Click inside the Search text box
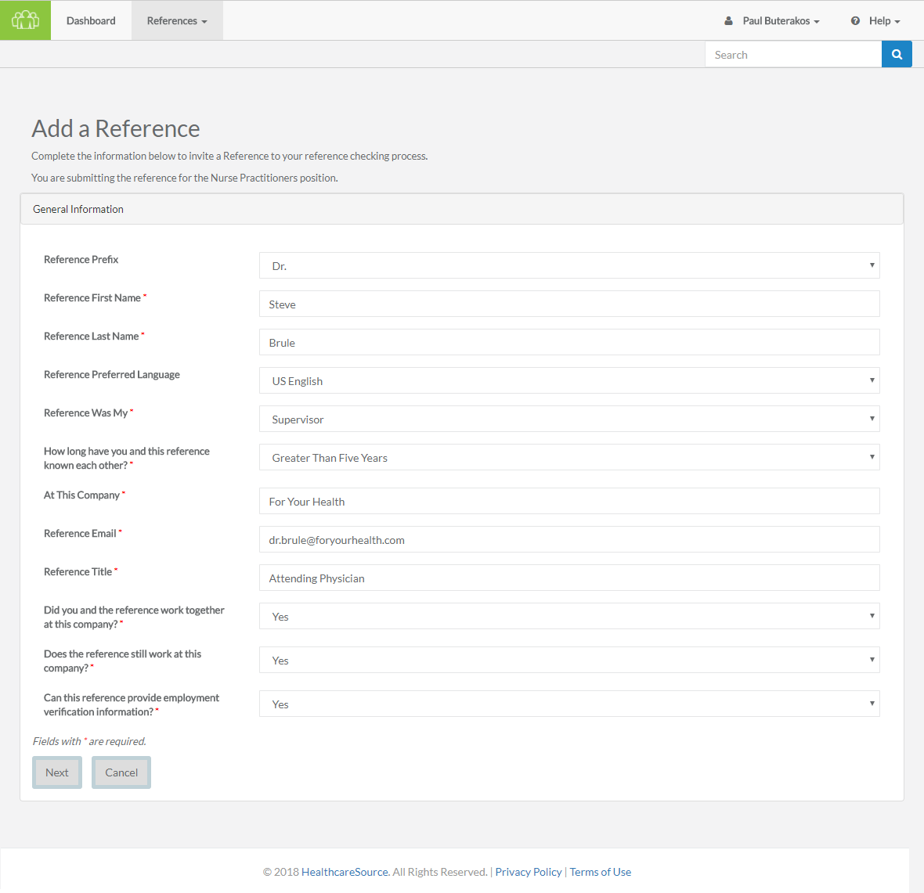 [x=791, y=53]
